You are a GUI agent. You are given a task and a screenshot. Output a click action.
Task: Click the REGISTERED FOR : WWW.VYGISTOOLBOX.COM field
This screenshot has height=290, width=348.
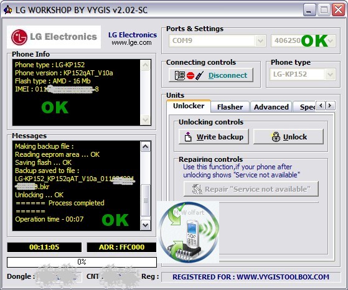coord(251,277)
